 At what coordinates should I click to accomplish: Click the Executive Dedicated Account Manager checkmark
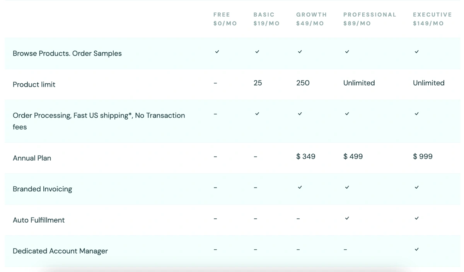[x=416, y=249]
